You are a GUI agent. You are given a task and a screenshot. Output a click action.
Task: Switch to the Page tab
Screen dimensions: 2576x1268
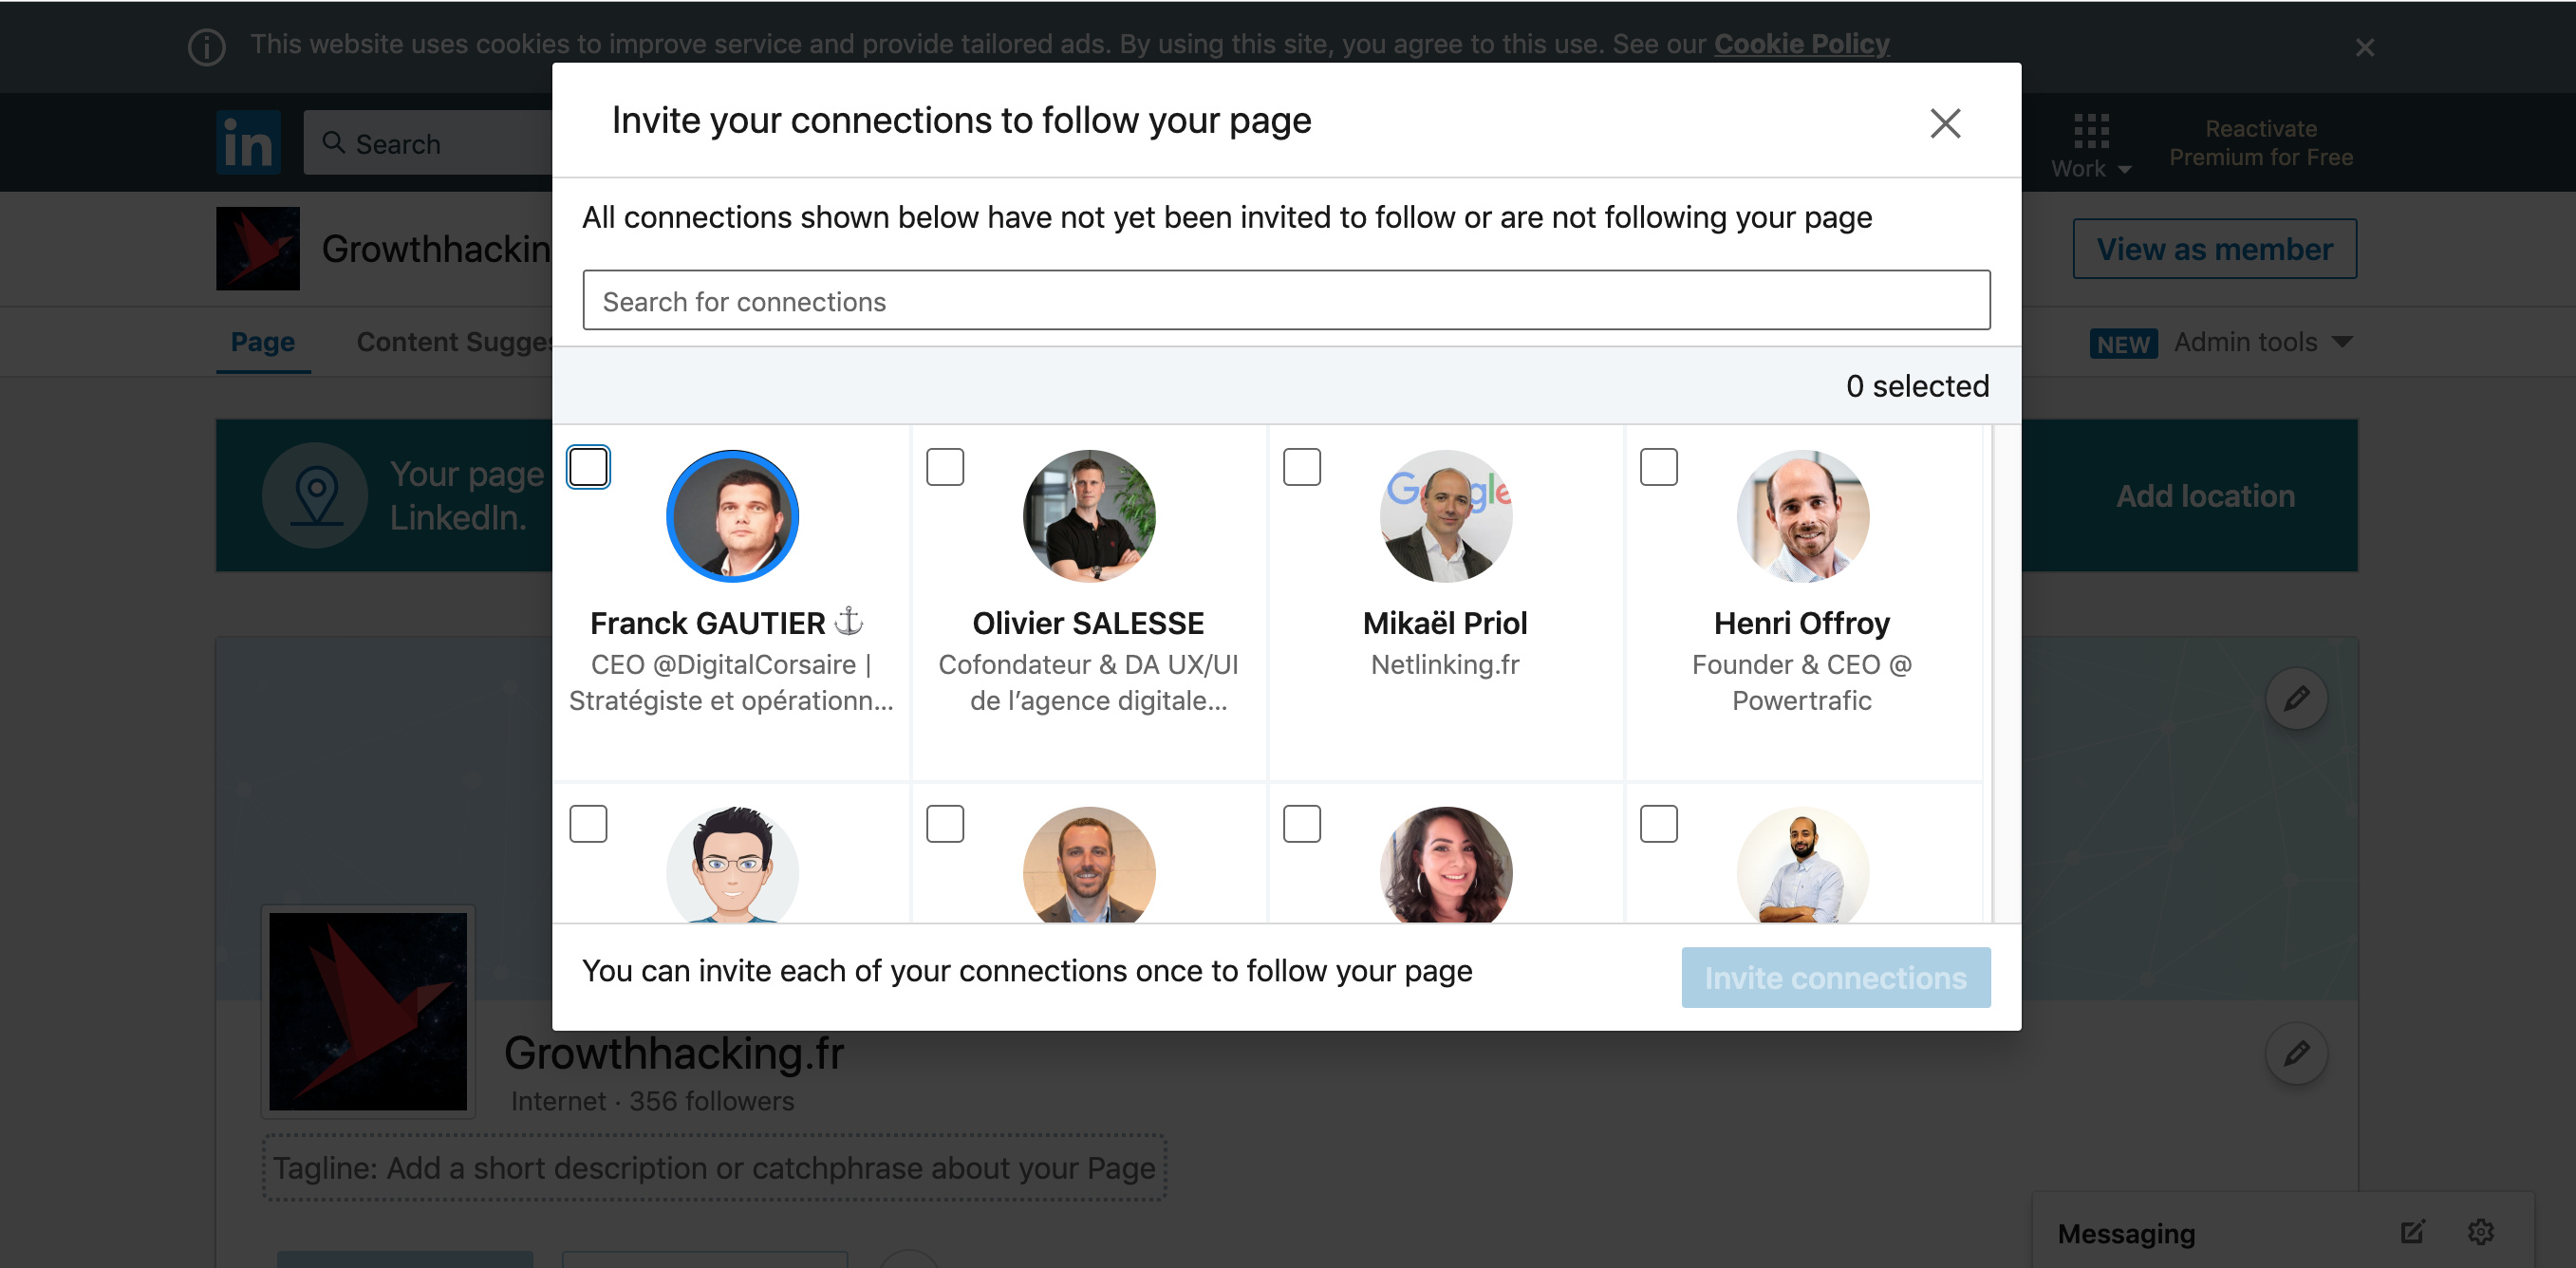[x=262, y=342]
